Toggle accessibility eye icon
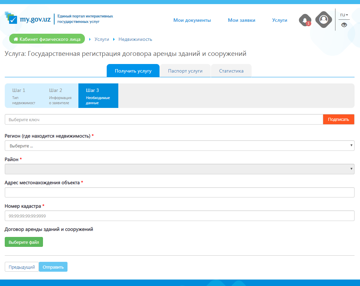Screen dimensions: 360x286 344,25
